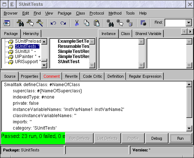Click the Run button
Image resolution: width=194 pixels, height=158 pixels.
[x=180, y=138]
